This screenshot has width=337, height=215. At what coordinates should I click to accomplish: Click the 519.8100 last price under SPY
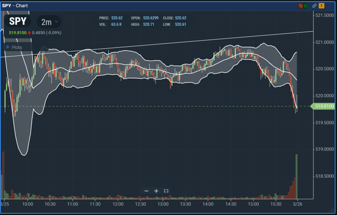point(17,33)
